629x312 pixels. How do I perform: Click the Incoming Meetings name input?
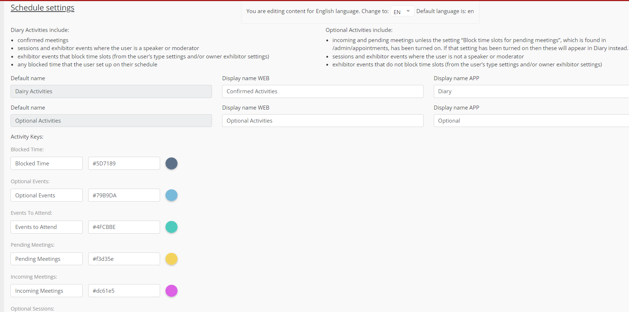pos(46,291)
